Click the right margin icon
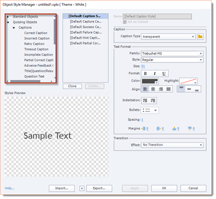This screenshot has height=199, width=216. (159, 129)
